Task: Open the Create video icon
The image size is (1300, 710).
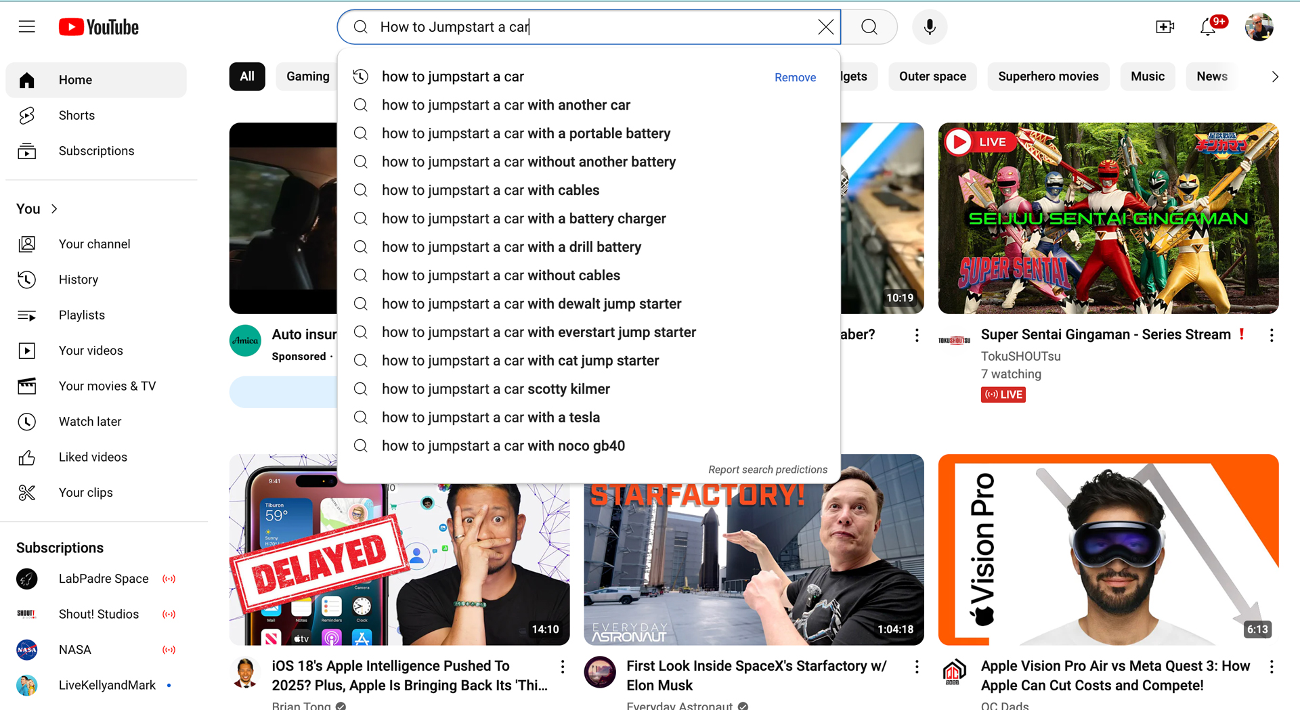Action: tap(1165, 27)
